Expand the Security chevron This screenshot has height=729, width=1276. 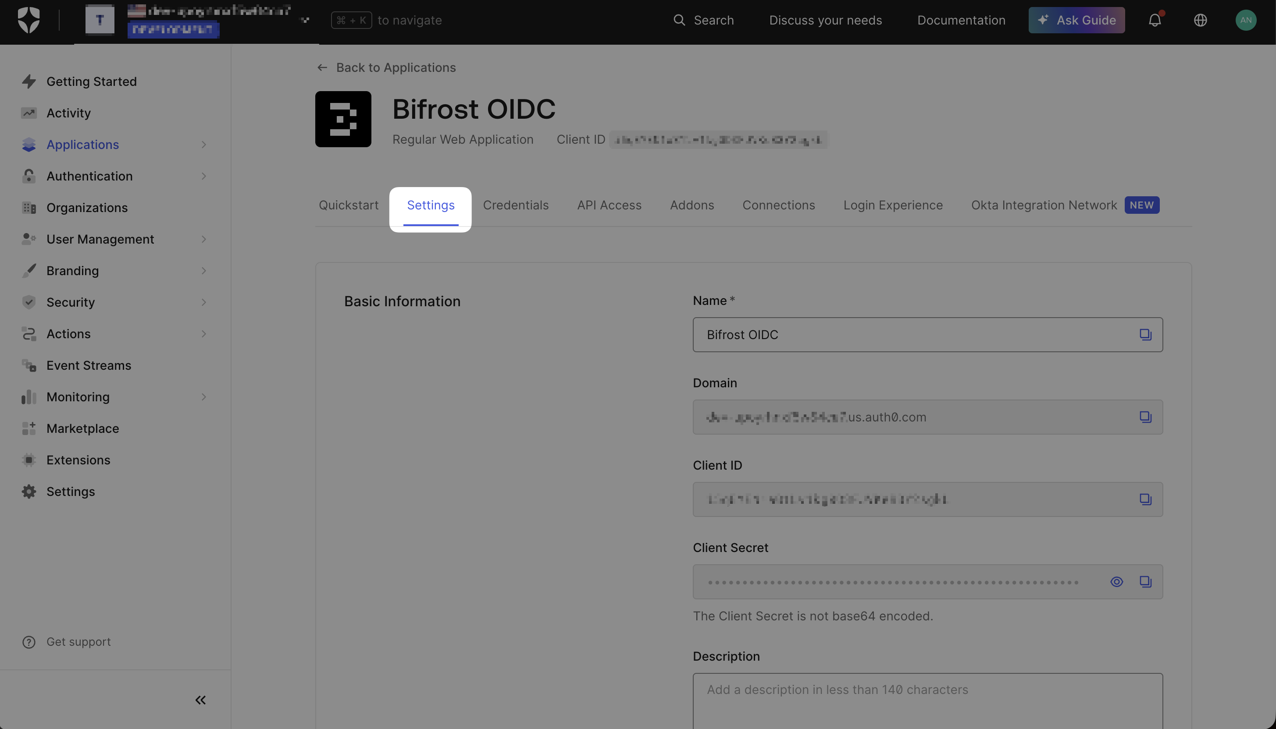[203, 302]
